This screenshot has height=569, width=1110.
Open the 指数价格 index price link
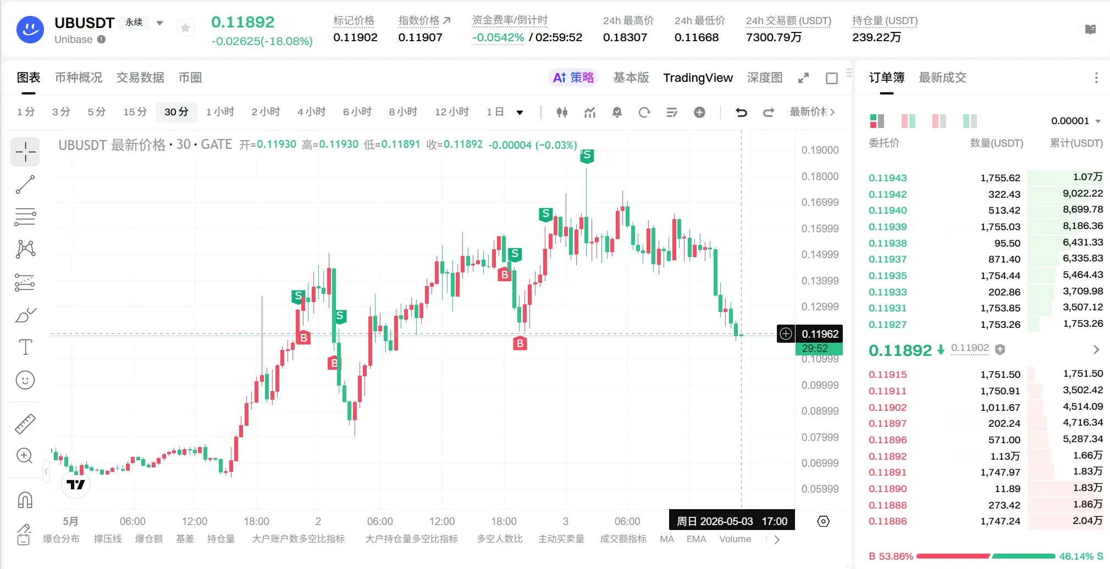coord(424,21)
